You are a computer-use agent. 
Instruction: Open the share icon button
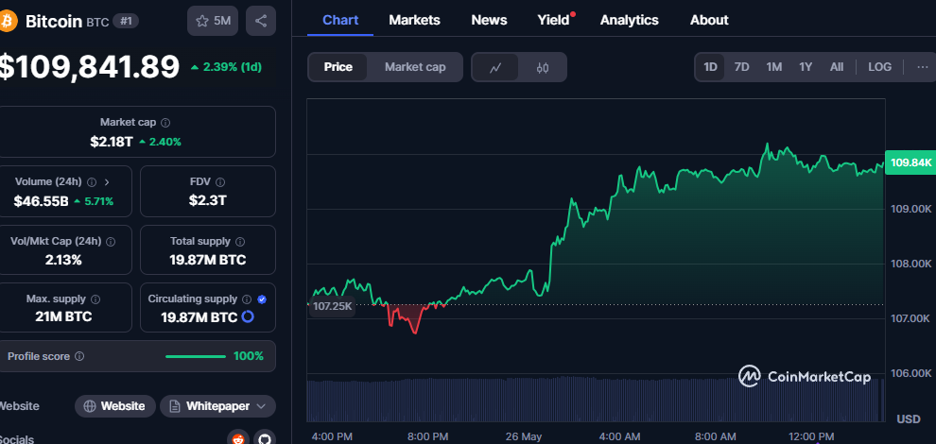(261, 21)
